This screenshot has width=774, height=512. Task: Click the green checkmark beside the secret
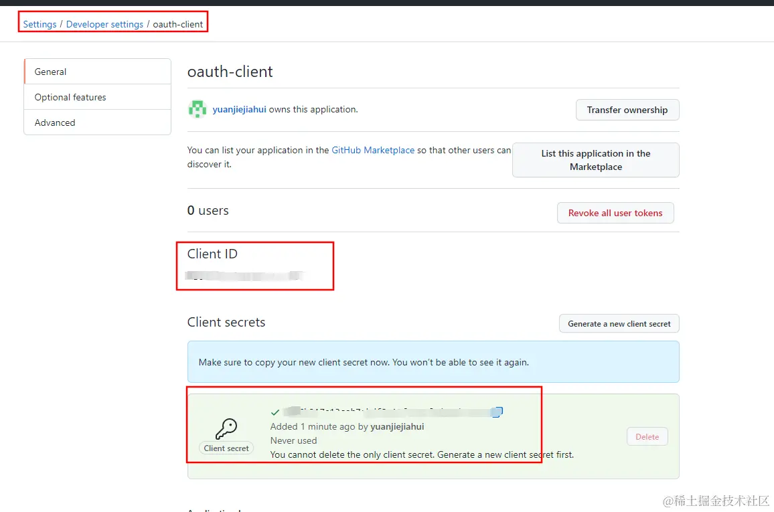tap(275, 412)
